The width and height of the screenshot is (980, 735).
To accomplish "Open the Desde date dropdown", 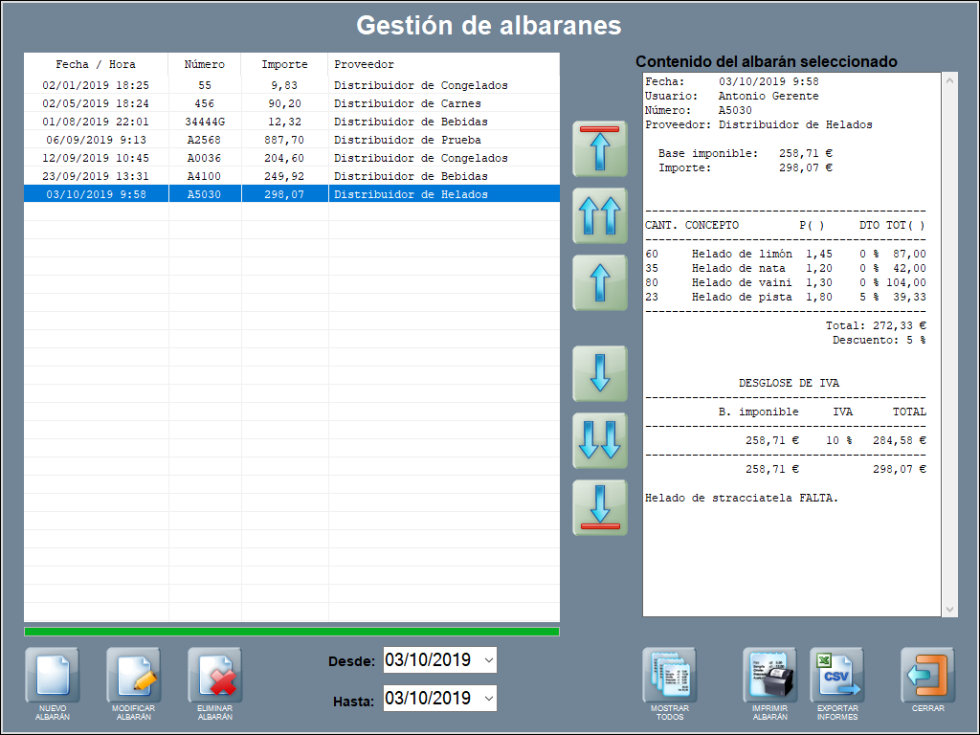I will tap(489, 660).
